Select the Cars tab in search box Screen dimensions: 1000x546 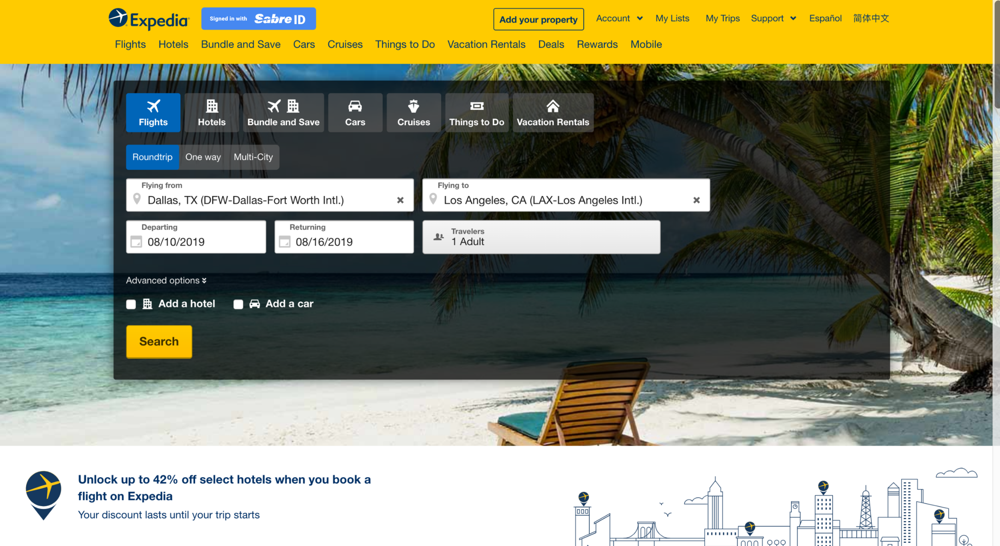click(x=355, y=113)
